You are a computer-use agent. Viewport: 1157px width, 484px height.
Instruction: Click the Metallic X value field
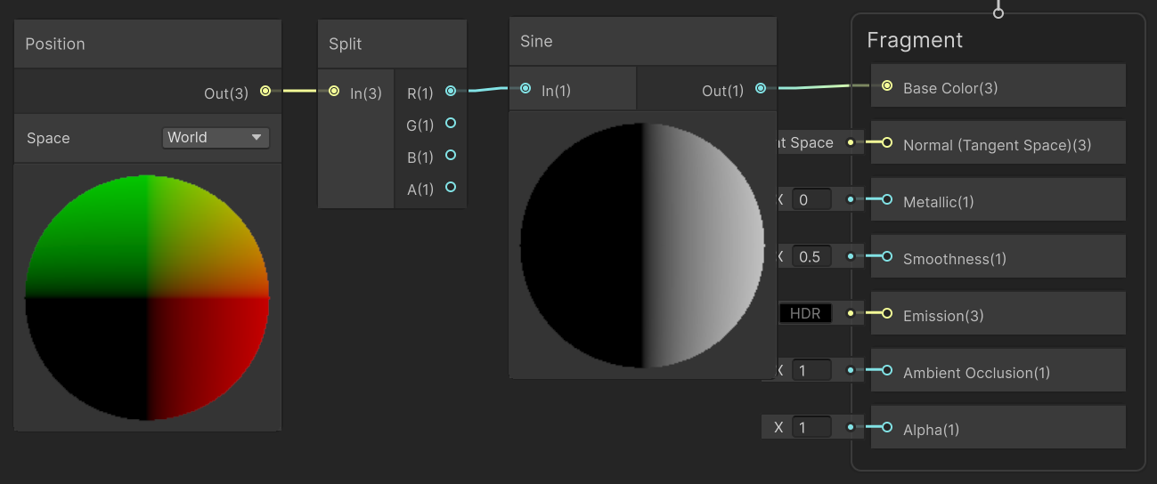click(811, 199)
